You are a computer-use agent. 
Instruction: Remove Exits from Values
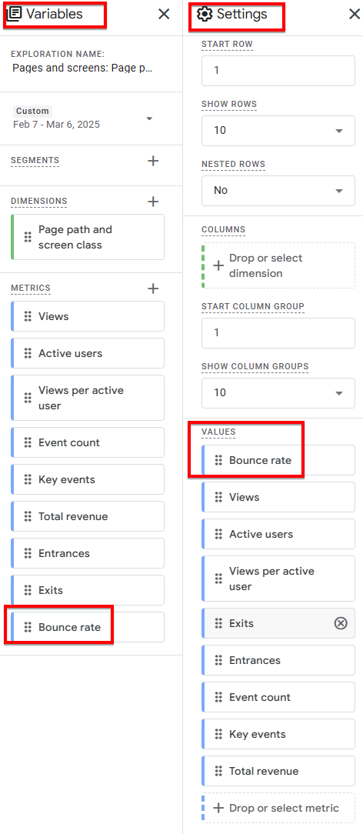[x=340, y=623]
